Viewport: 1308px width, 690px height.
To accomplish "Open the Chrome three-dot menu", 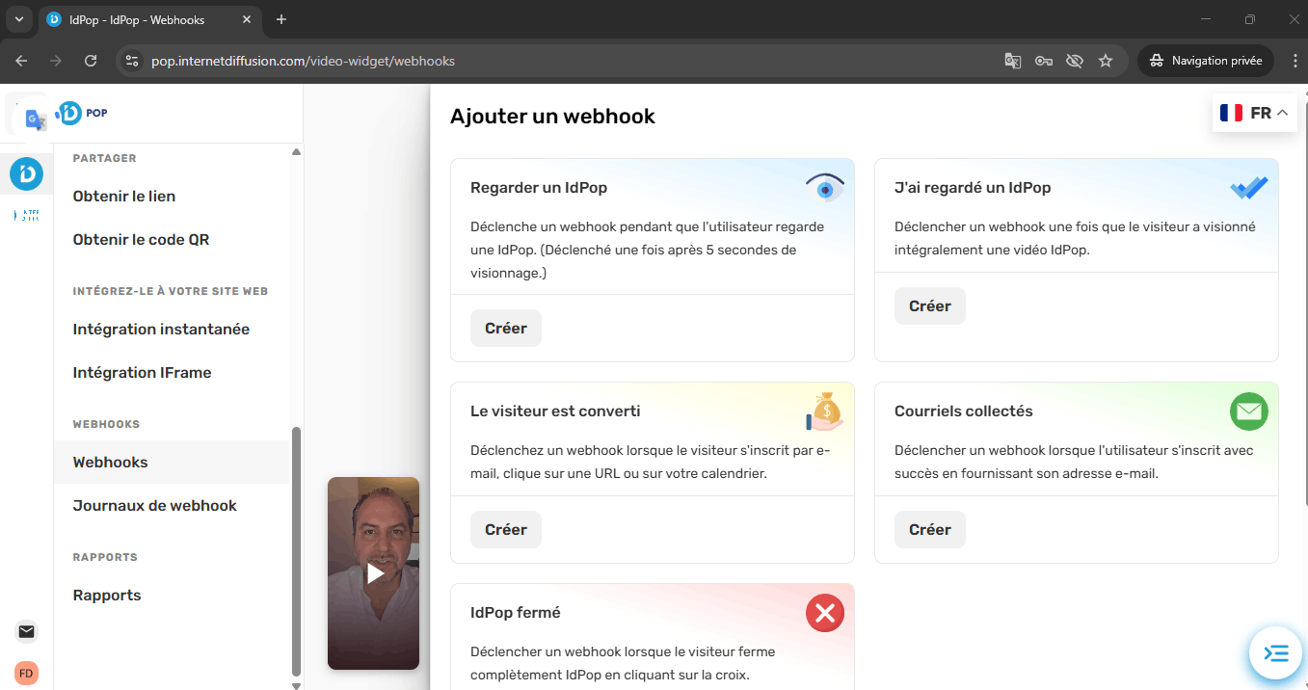I will [1295, 61].
